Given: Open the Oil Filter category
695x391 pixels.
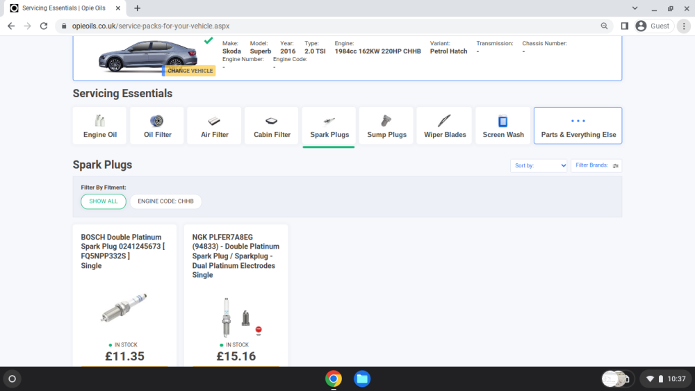Looking at the screenshot, I should tap(157, 125).
